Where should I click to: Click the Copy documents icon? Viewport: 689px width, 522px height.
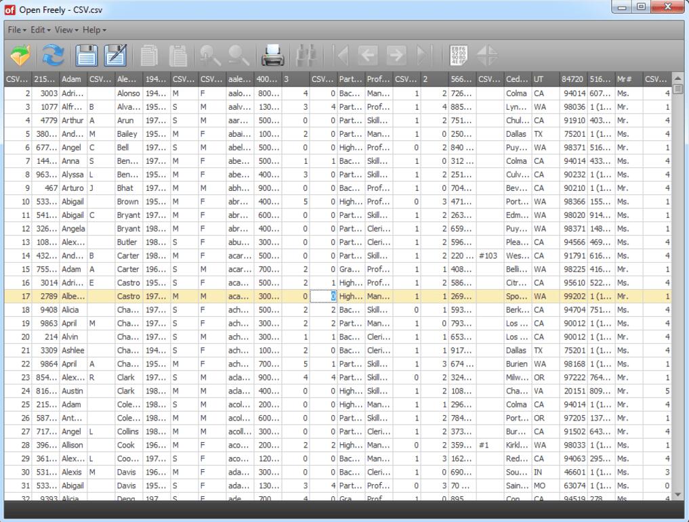point(149,56)
